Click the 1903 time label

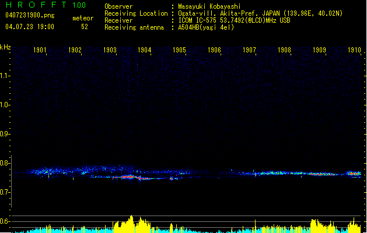click(110, 50)
